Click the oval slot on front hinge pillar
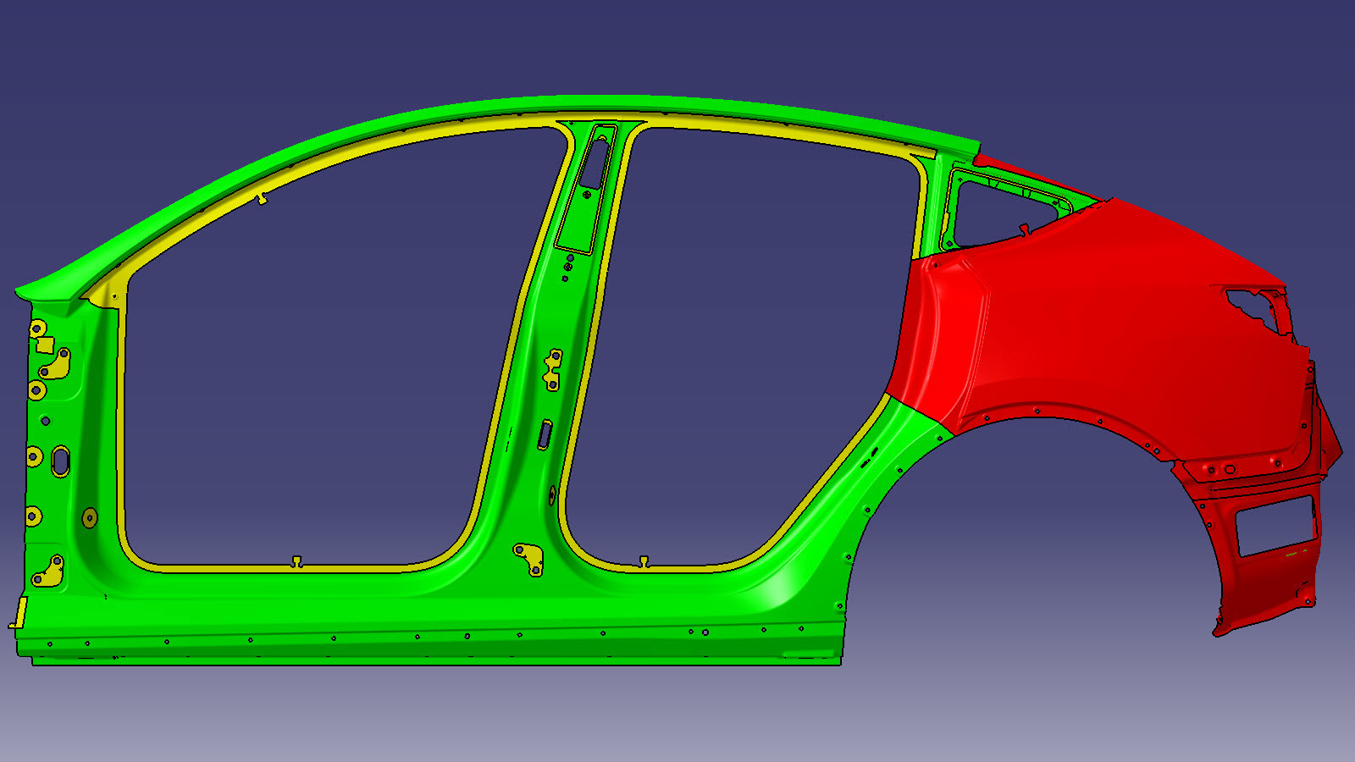This screenshot has width=1355, height=762. (x=61, y=461)
